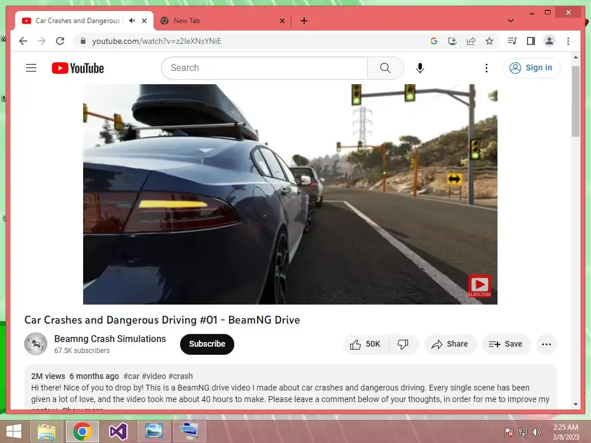Open the YouTube hamburger guide menu
This screenshot has width=591, height=443.
[x=31, y=68]
